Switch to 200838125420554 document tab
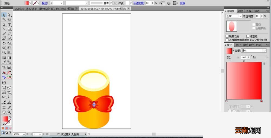 (46, 9)
